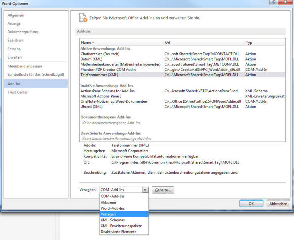294x240 pixels.
Task: Choose Aktionen from the dropdown list
Action: [124, 202]
